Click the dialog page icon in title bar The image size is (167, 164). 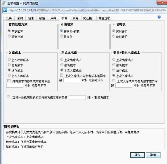pos(4,3)
